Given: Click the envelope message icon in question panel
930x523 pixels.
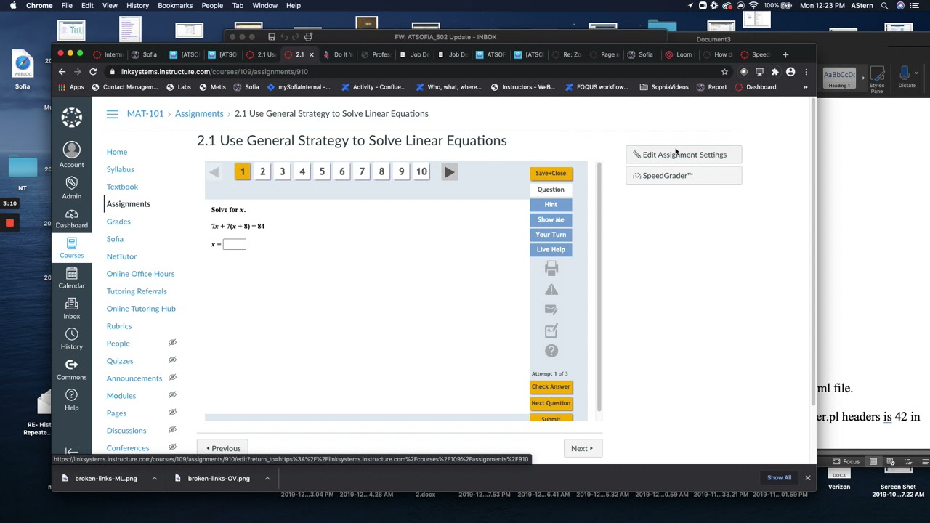Looking at the screenshot, I should coord(551,310).
